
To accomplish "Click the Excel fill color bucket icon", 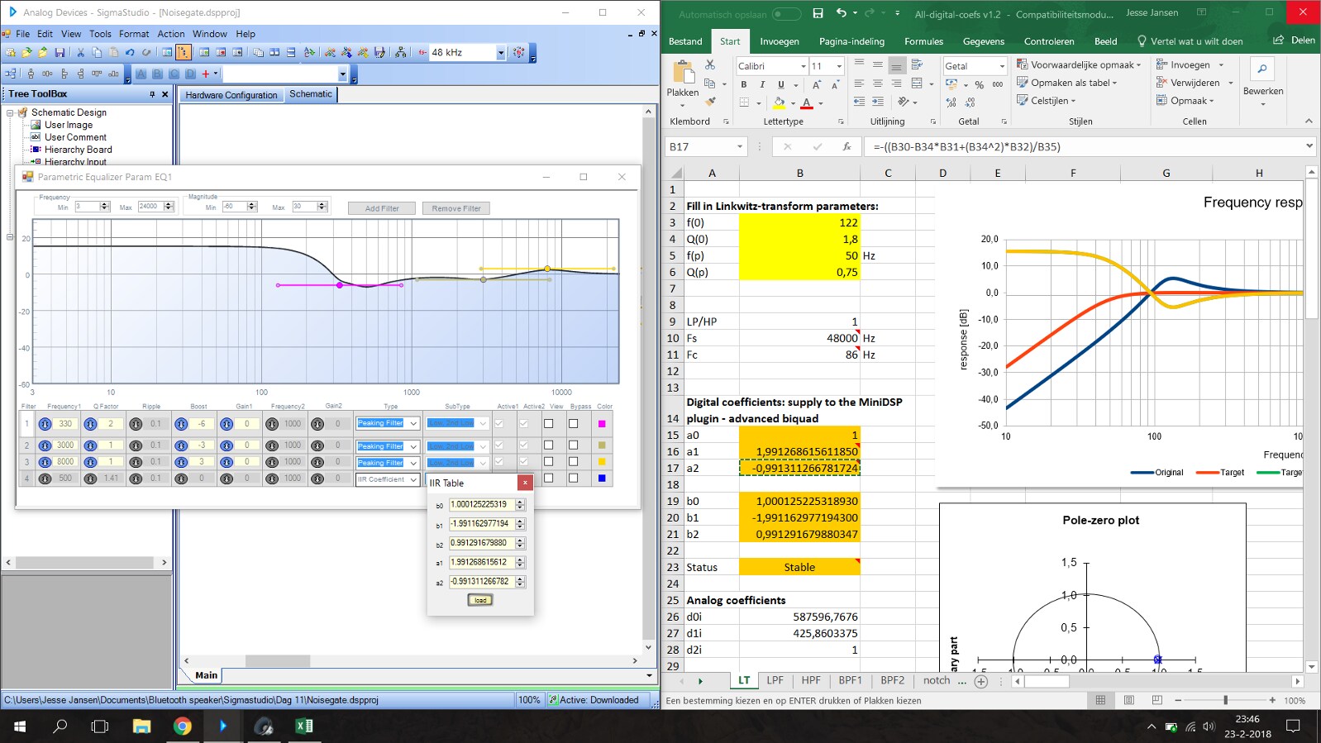I will (x=779, y=102).
